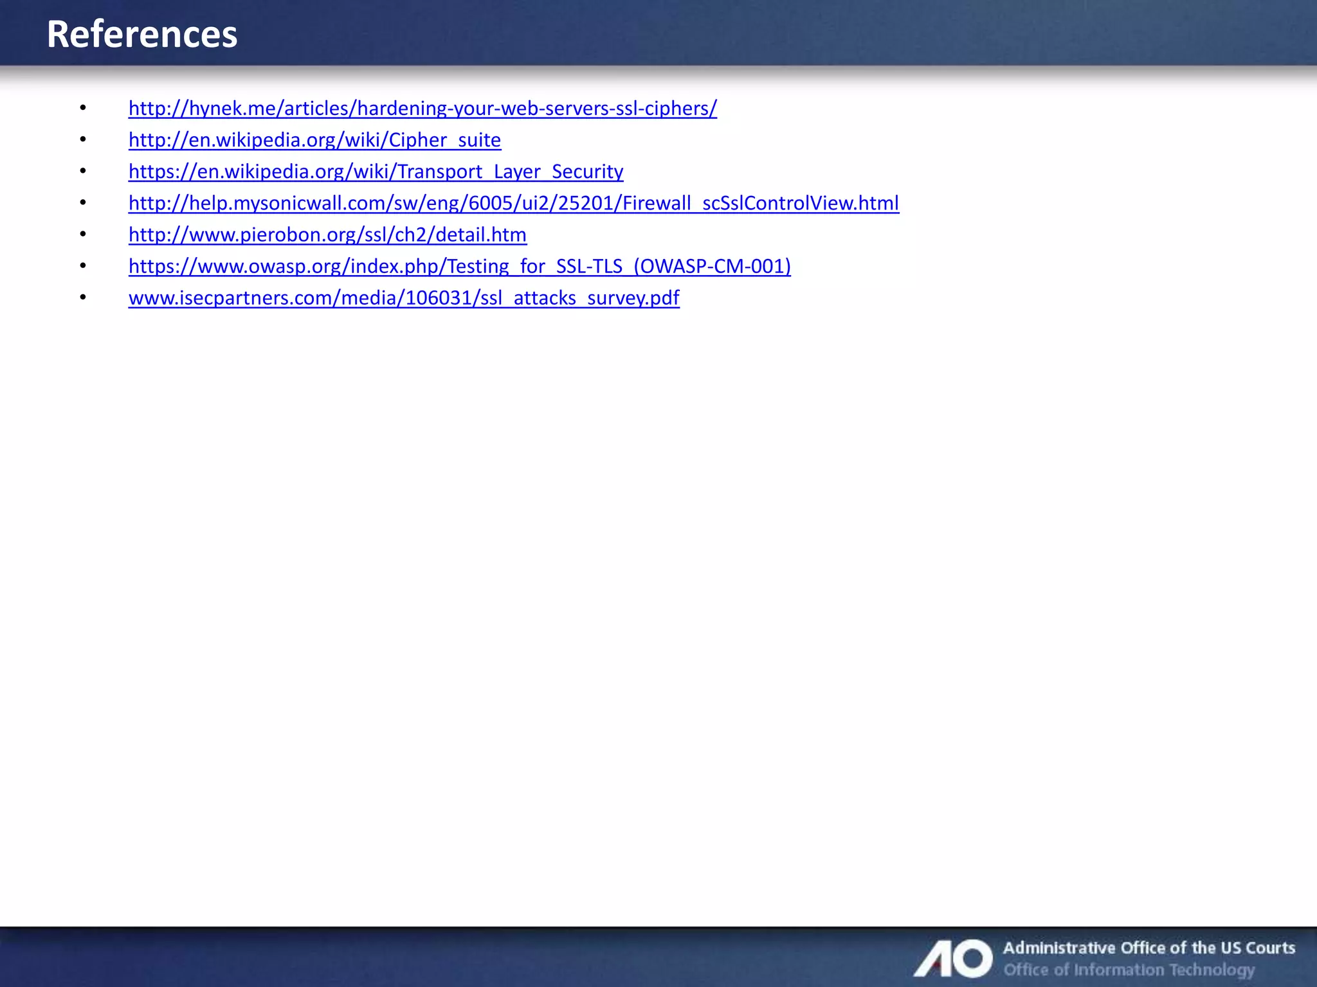Open the Wikipedia Transport_Layer_Security link
This screenshot has width=1317, height=987.
376,171
